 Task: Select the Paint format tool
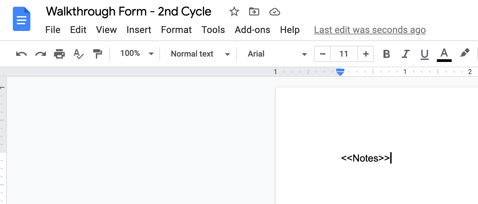pos(98,54)
